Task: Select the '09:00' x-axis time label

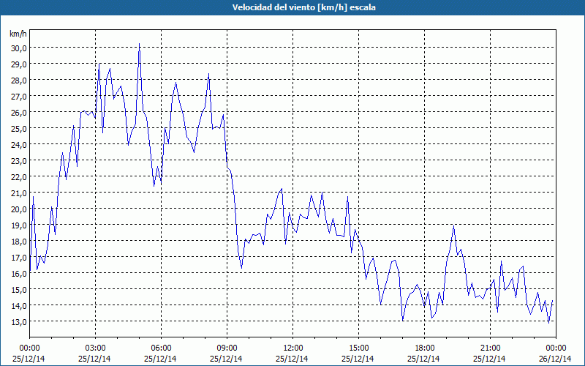Action: 227,348
